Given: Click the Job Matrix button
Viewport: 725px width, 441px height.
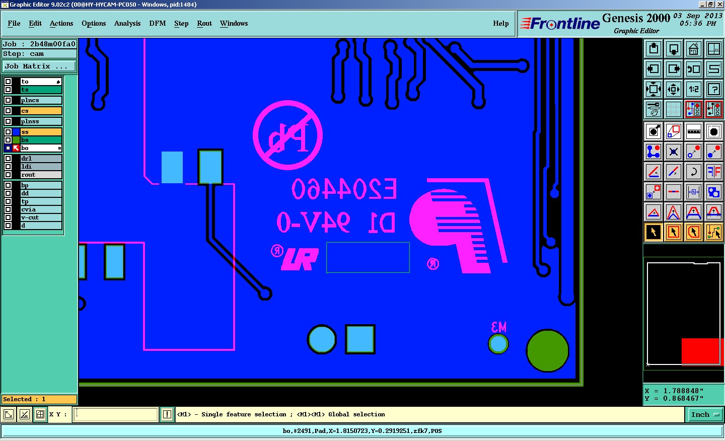Looking at the screenshot, I should pos(39,66).
